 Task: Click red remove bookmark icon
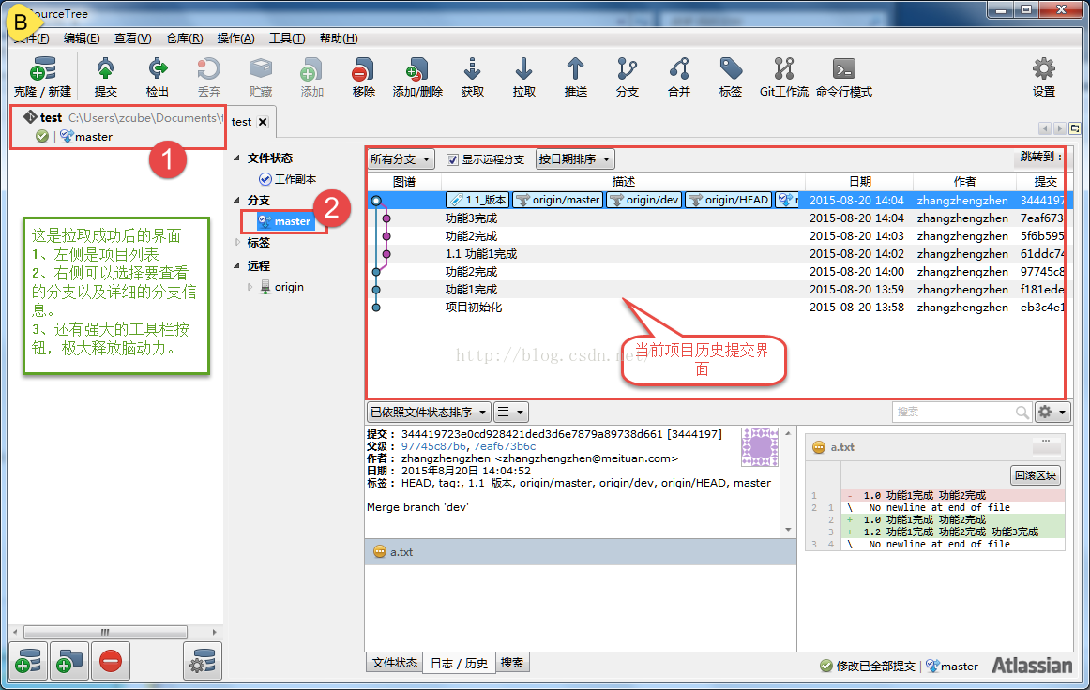coord(111,661)
